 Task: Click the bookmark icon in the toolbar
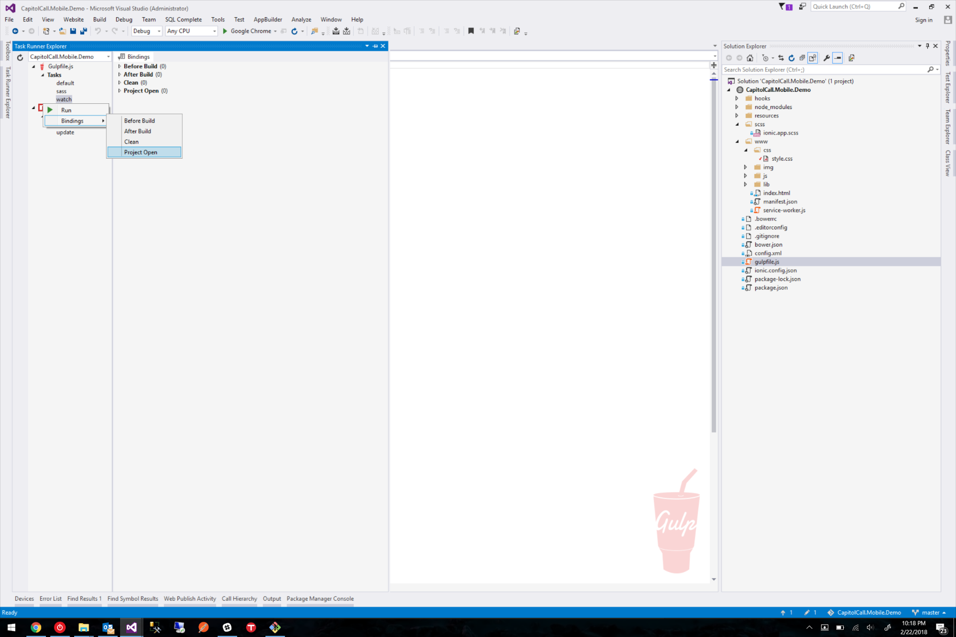click(471, 31)
